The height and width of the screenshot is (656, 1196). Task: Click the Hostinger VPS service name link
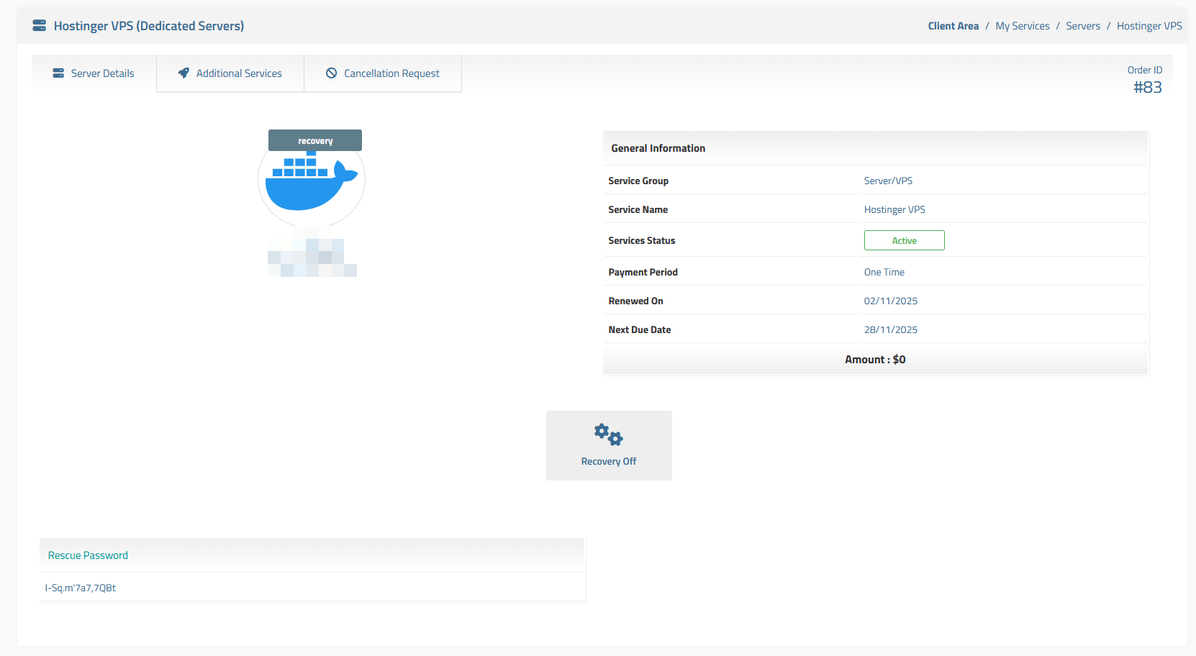coord(894,209)
